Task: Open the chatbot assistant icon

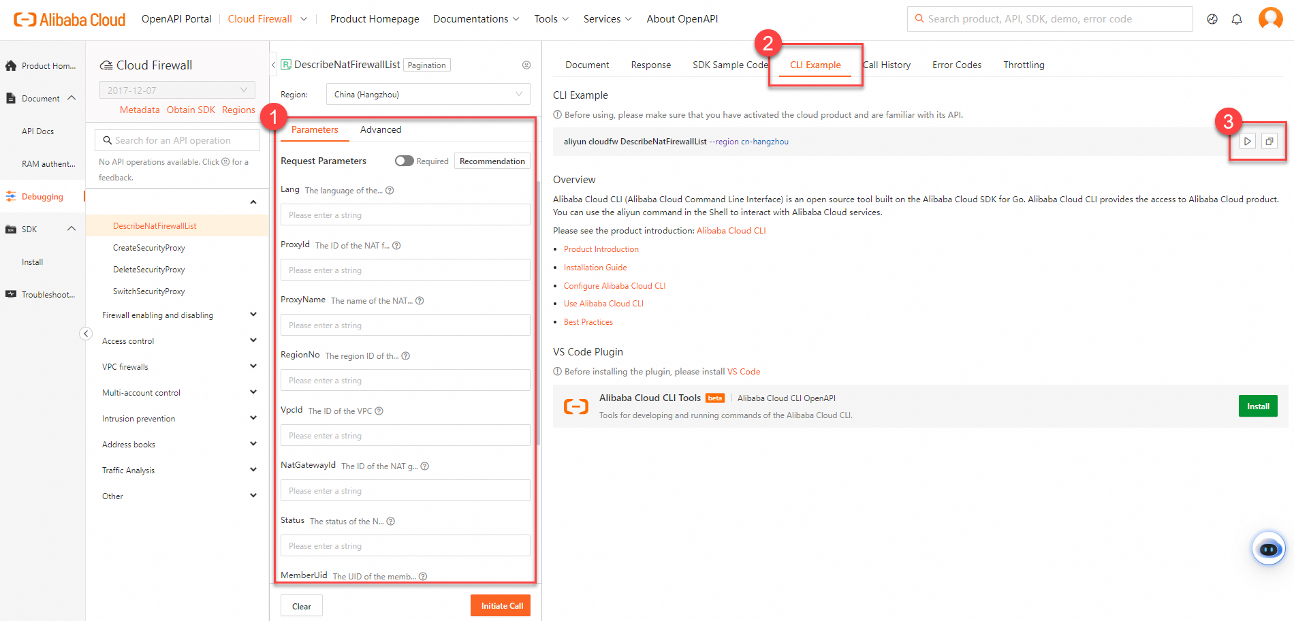Action: [x=1269, y=548]
